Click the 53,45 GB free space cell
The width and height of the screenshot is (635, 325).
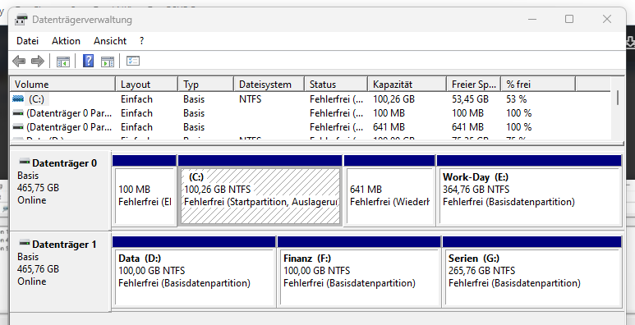click(470, 99)
